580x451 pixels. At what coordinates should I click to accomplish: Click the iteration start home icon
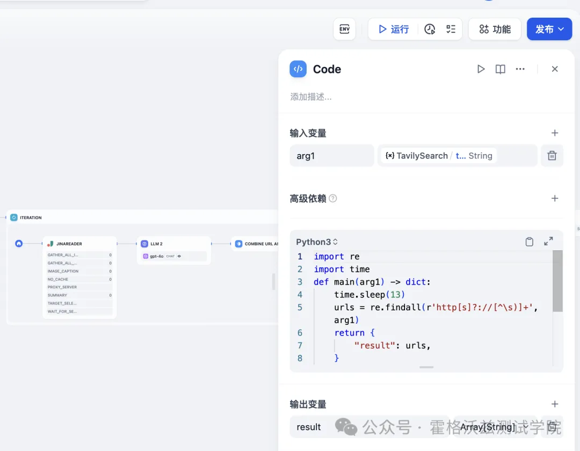[x=19, y=244]
